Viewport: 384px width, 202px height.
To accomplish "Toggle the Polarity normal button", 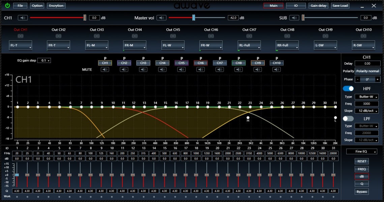I will click(x=367, y=71).
